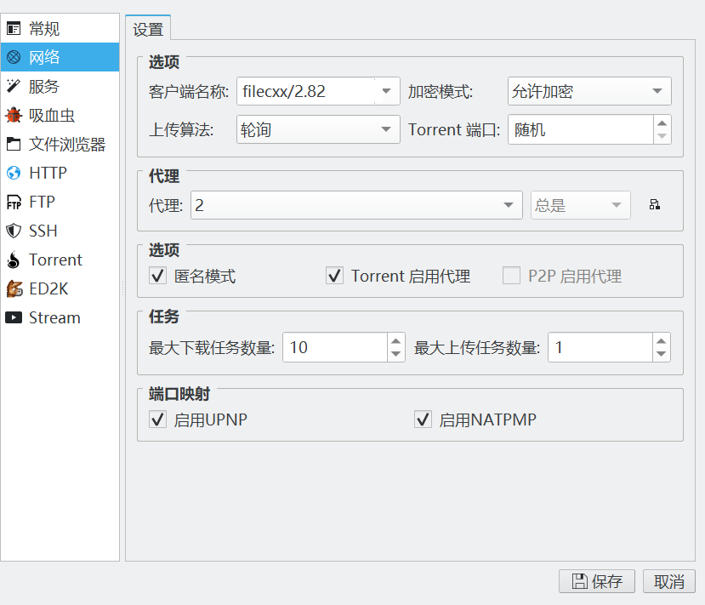
Task: Click the ED2K donkey icon
Action: click(x=14, y=288)
